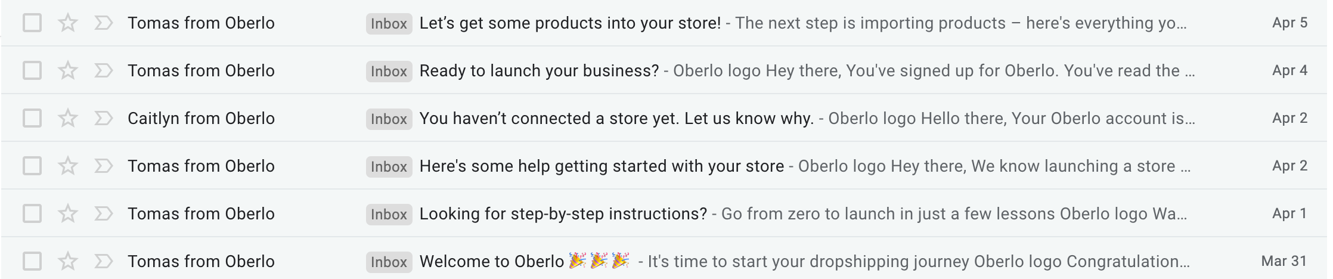1333x279 pixels.
Task: Open the "You haven't connected a store yet" email
Action: [616, 119]
